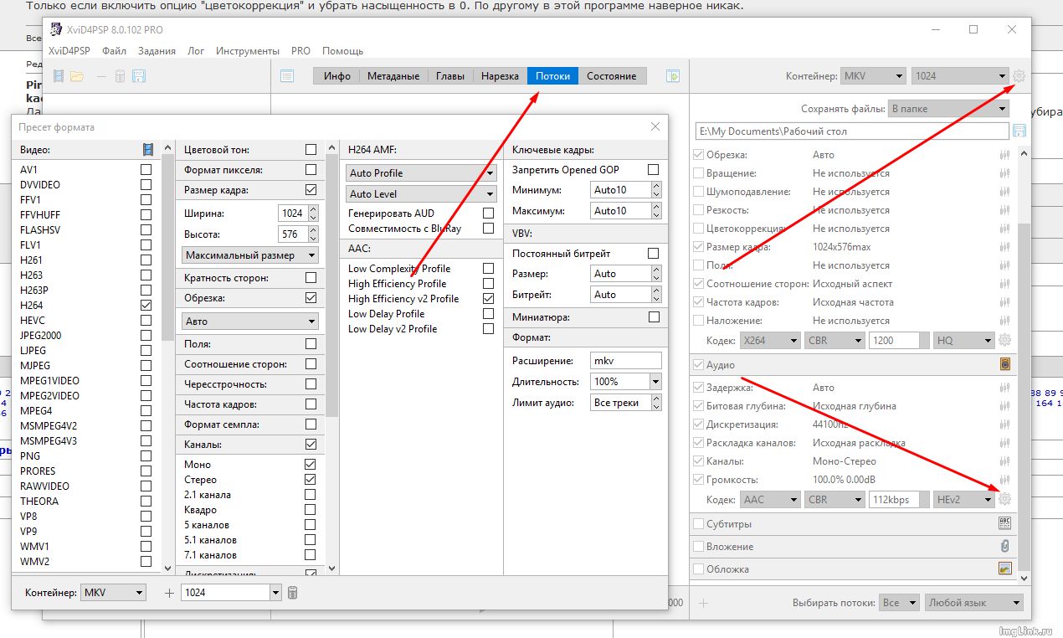Screen dimensions: 1063x638
Task: Click the play-file icon right of Состояние tab
Action: [x=673, y=76]
